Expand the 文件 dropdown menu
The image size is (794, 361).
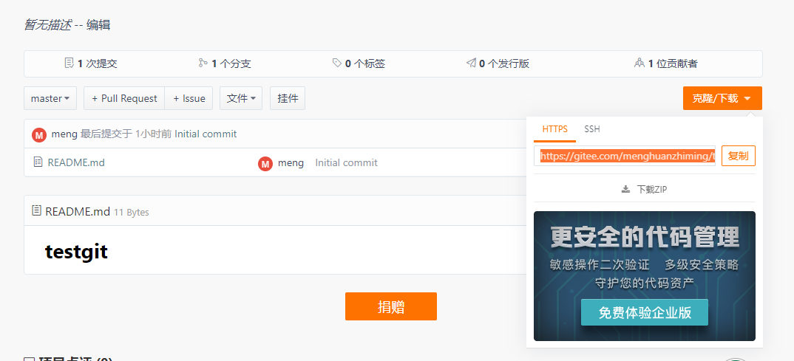[241, 98]
